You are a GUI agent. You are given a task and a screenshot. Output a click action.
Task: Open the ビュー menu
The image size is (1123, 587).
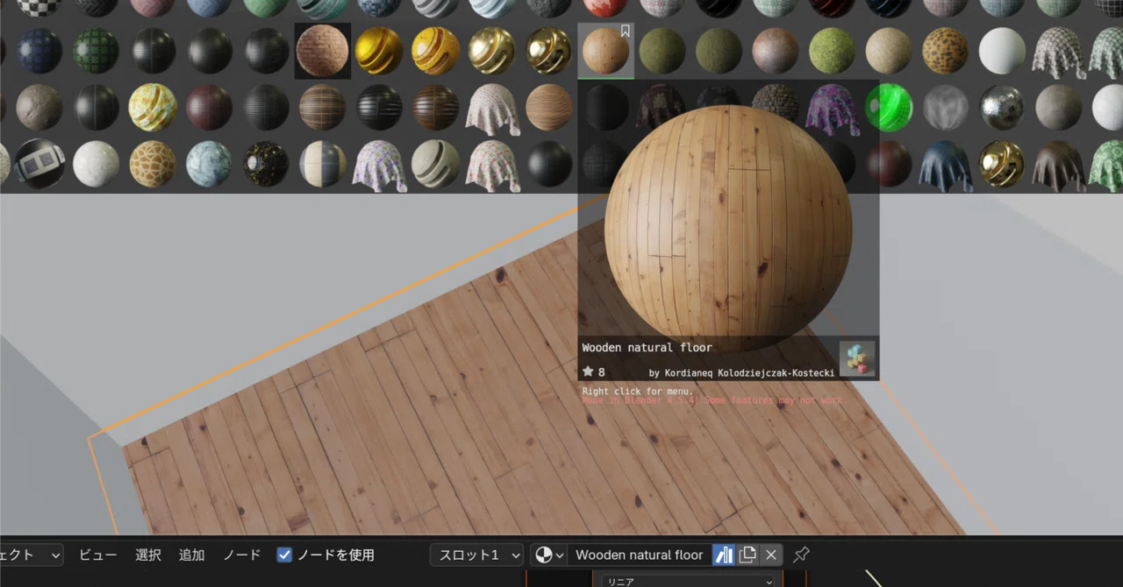coord(97,555)
